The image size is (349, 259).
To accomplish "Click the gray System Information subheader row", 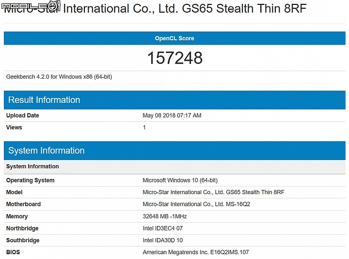I will tap(174, 166).
